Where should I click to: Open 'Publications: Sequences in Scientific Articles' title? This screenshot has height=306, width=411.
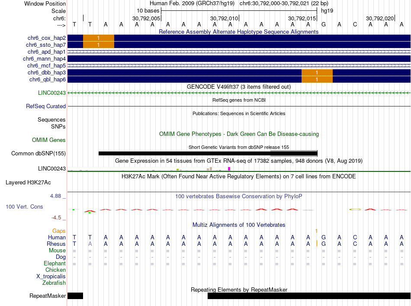239,113
